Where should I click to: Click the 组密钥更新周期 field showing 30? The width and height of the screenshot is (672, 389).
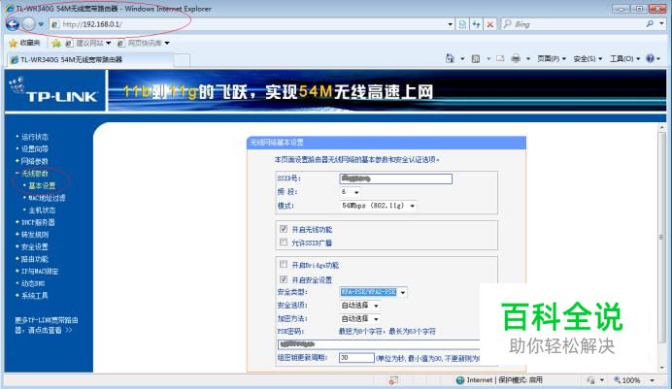[x=356, y=358]
